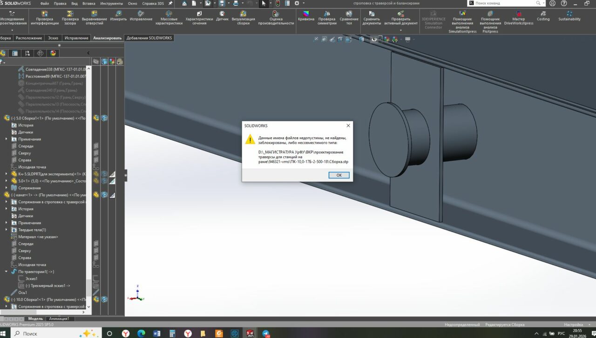Open dropdown under Проверить активный документ
The image size is (596, 338).
[x=400, y=30]
